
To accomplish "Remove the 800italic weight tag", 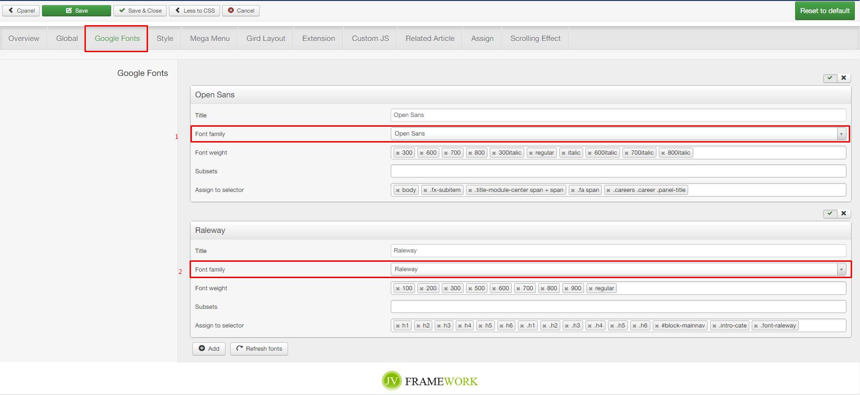I will [663, 153].
